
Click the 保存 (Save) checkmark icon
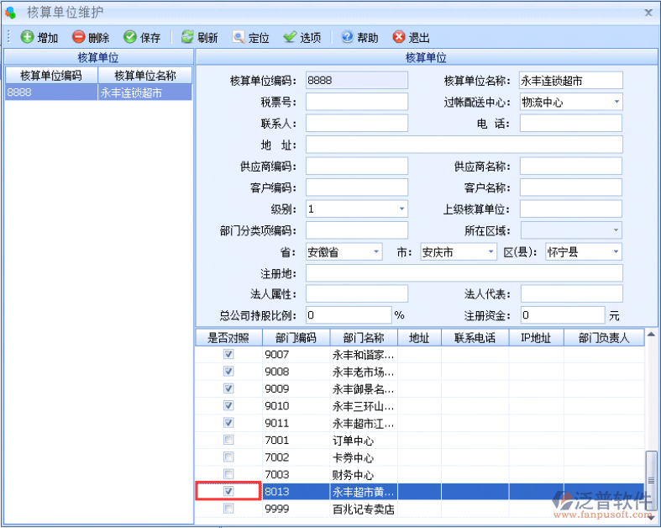pyautogui.click(x=130, y=37)
